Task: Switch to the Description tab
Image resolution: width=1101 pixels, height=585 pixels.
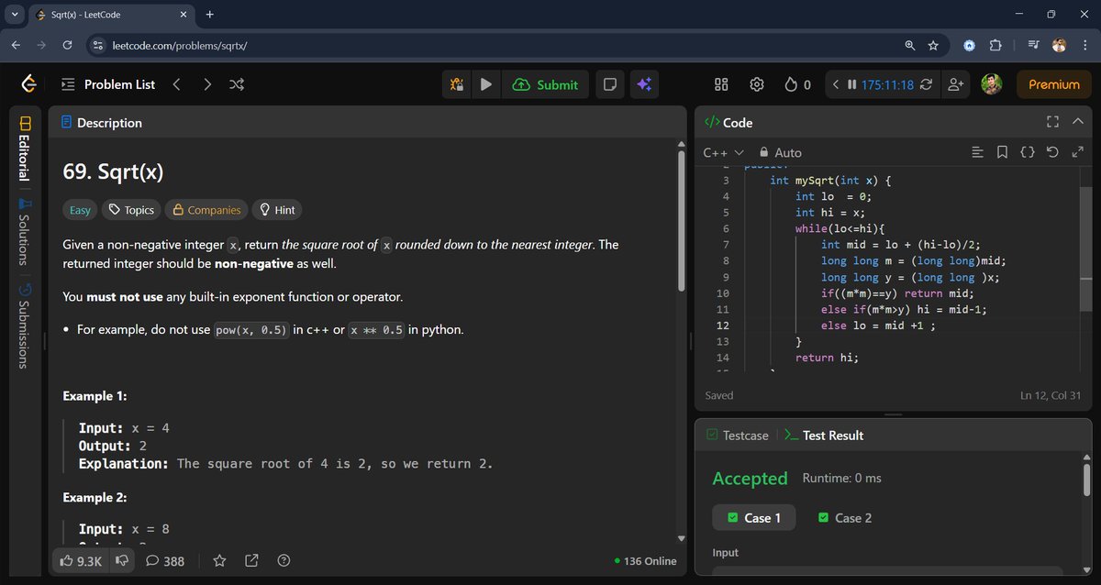Action: (101, 123)
